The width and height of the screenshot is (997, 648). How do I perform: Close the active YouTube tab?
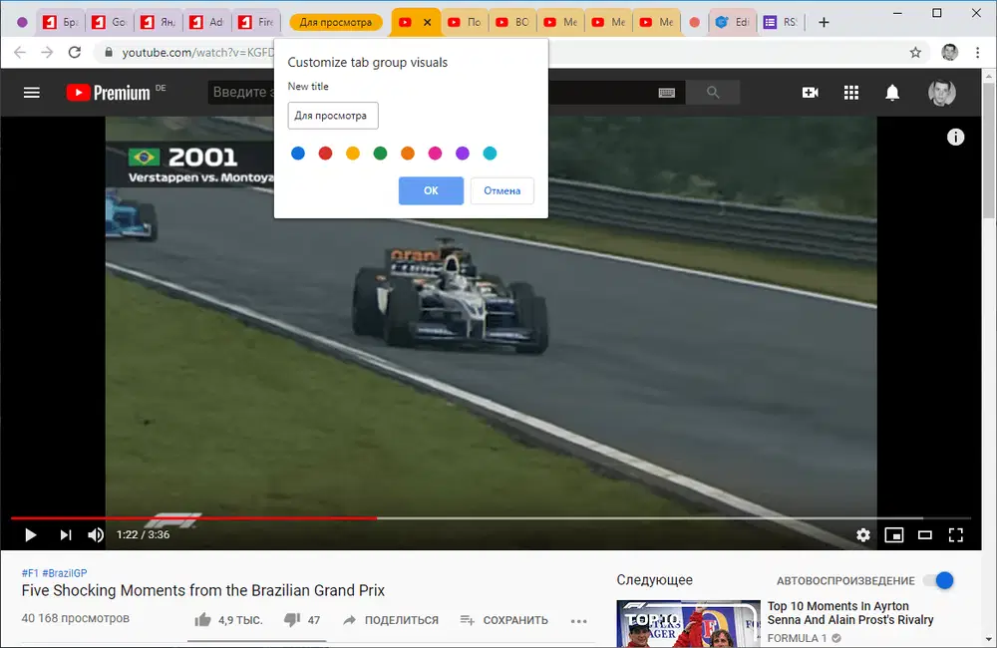tap(428, 22)
